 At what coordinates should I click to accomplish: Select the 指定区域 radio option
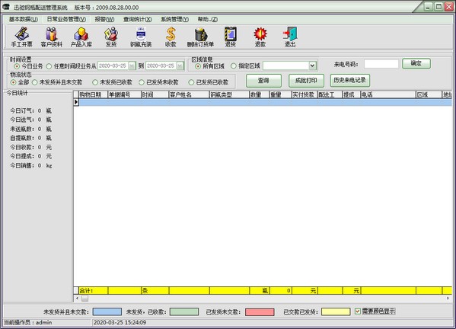pos(233,66)
